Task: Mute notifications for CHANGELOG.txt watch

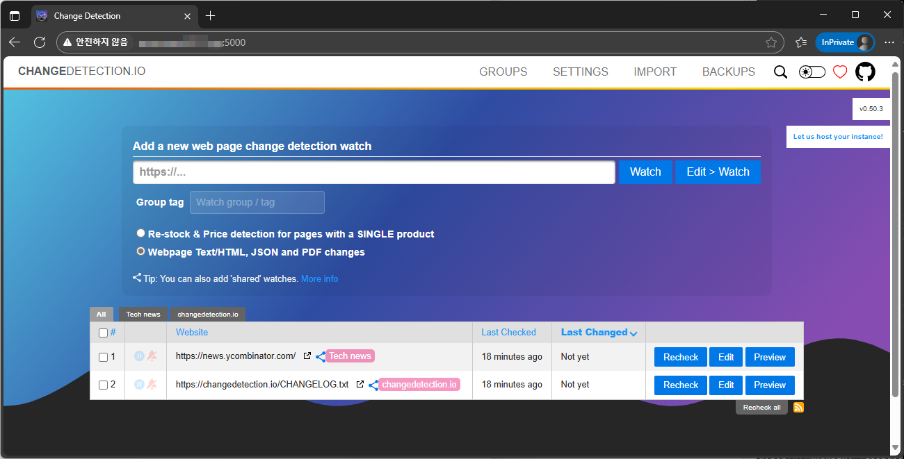Action: [x=152, y=384]
